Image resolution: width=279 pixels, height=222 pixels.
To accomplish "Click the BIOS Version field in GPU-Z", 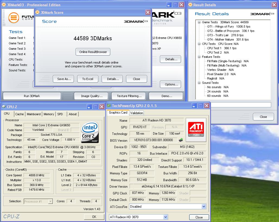I will coord(153,140).
